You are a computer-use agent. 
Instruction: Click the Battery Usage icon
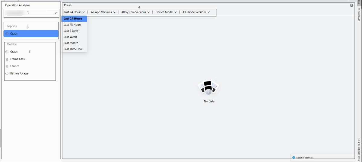[x=7, y=73]
